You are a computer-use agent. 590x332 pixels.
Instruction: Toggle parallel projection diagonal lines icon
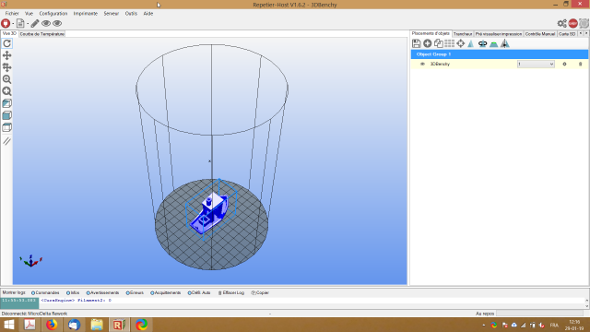point(6,141)
